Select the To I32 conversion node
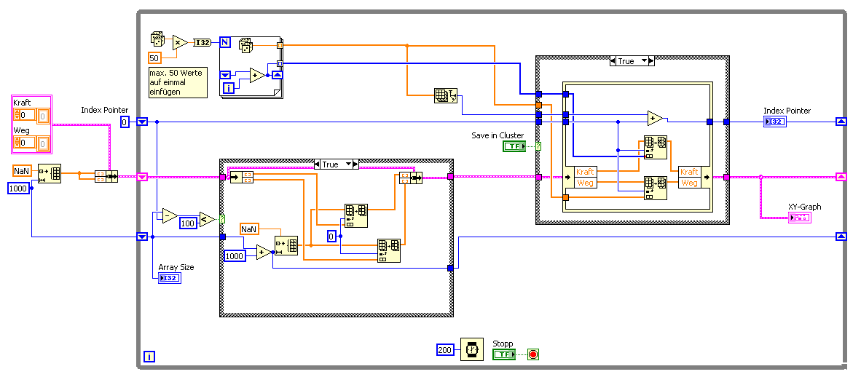Screen dimensions: 861x385 coord(203,42)
